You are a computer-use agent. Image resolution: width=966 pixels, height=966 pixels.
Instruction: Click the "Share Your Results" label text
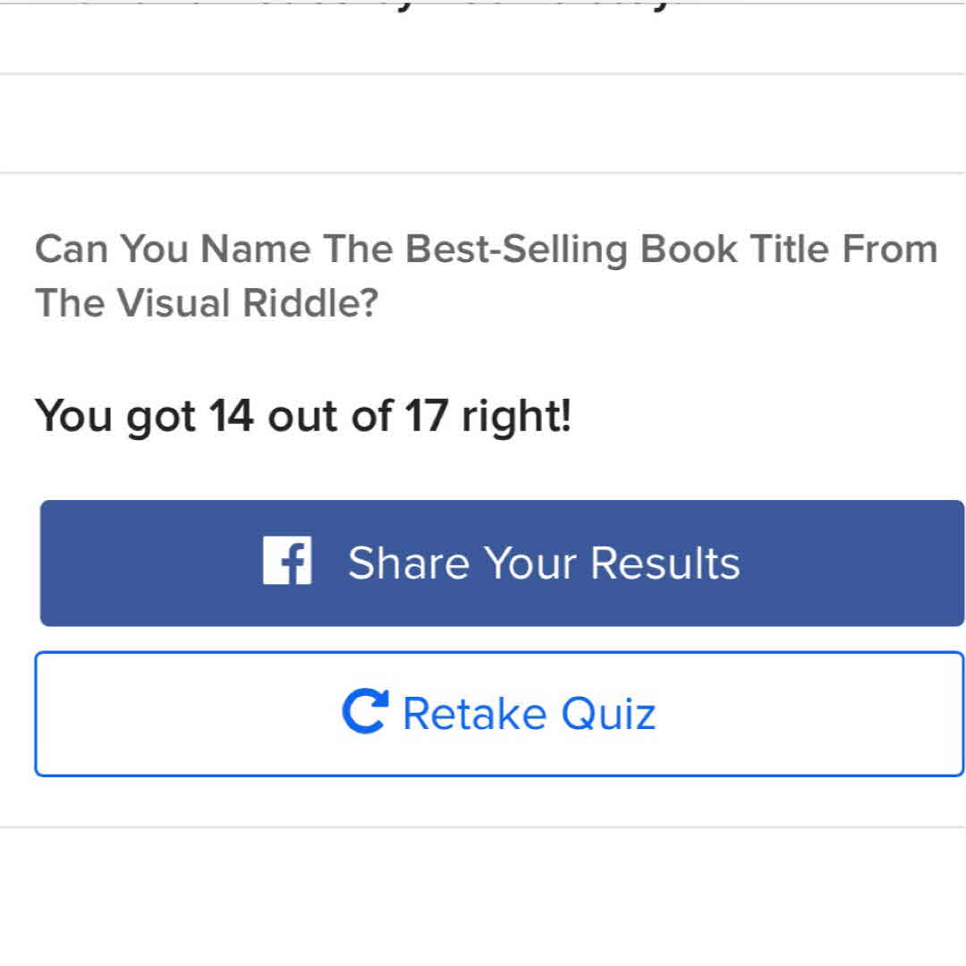544,563
